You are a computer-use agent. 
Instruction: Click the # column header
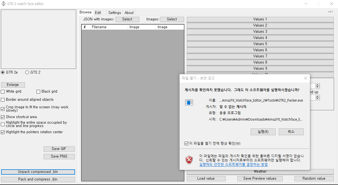(86, 27)
